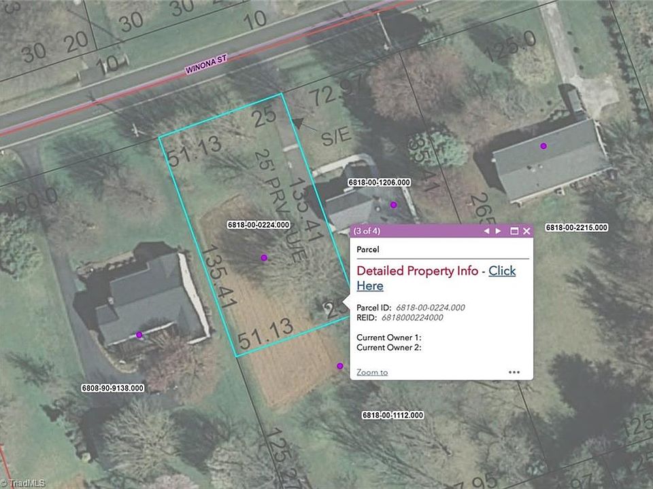Click the 125.0 dimension label

(509, 46)
